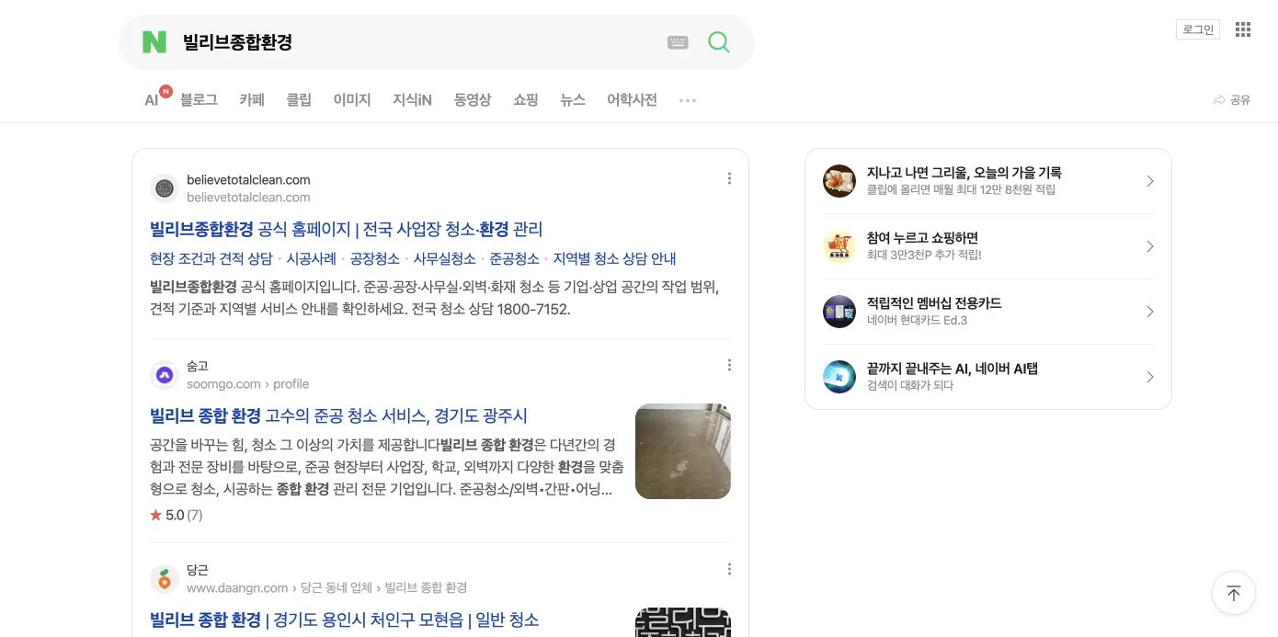This screenshot has width=1278, height=637.
Task: Click 최대 3만3천P 추가 적립! text
Action: [x=924, y=255]
